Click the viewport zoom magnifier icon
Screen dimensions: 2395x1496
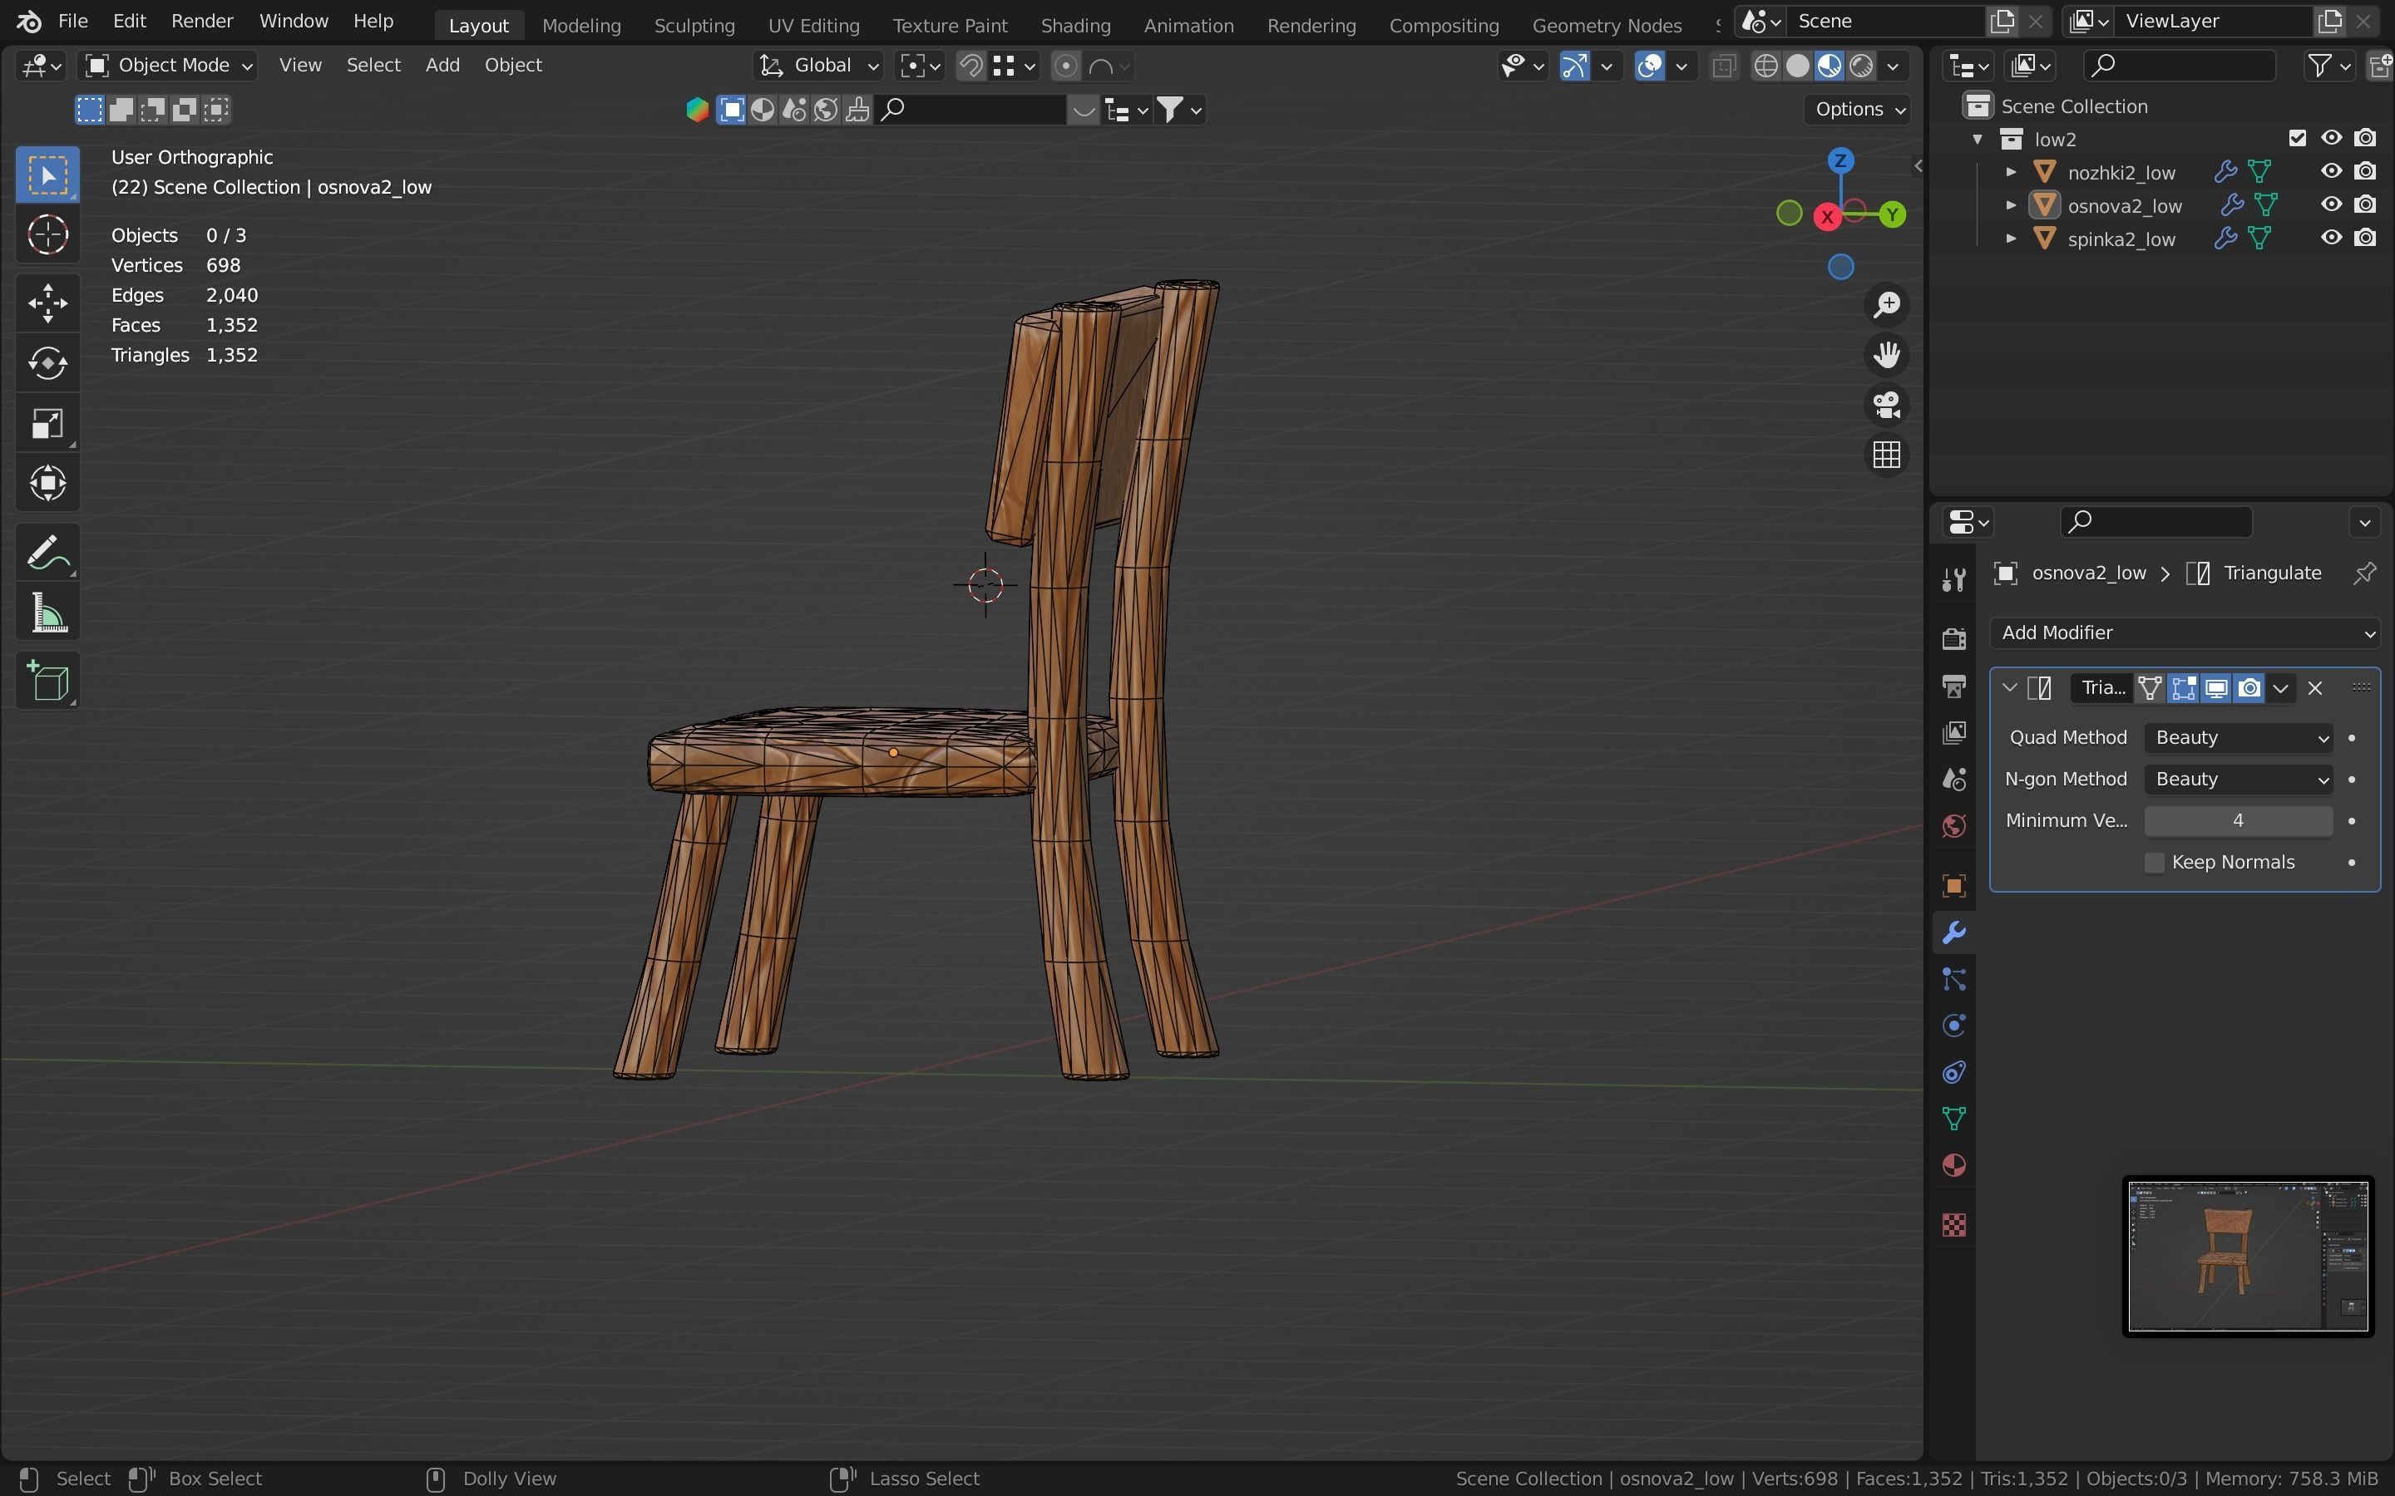coord(1886,305)
